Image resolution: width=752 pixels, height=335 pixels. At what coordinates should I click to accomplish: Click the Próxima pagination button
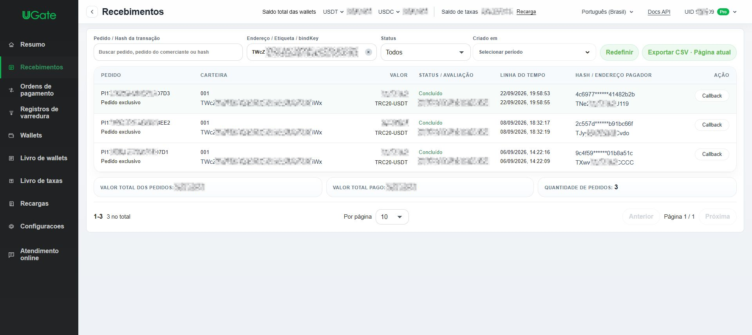pyautogui.click(x=717, y=216)
